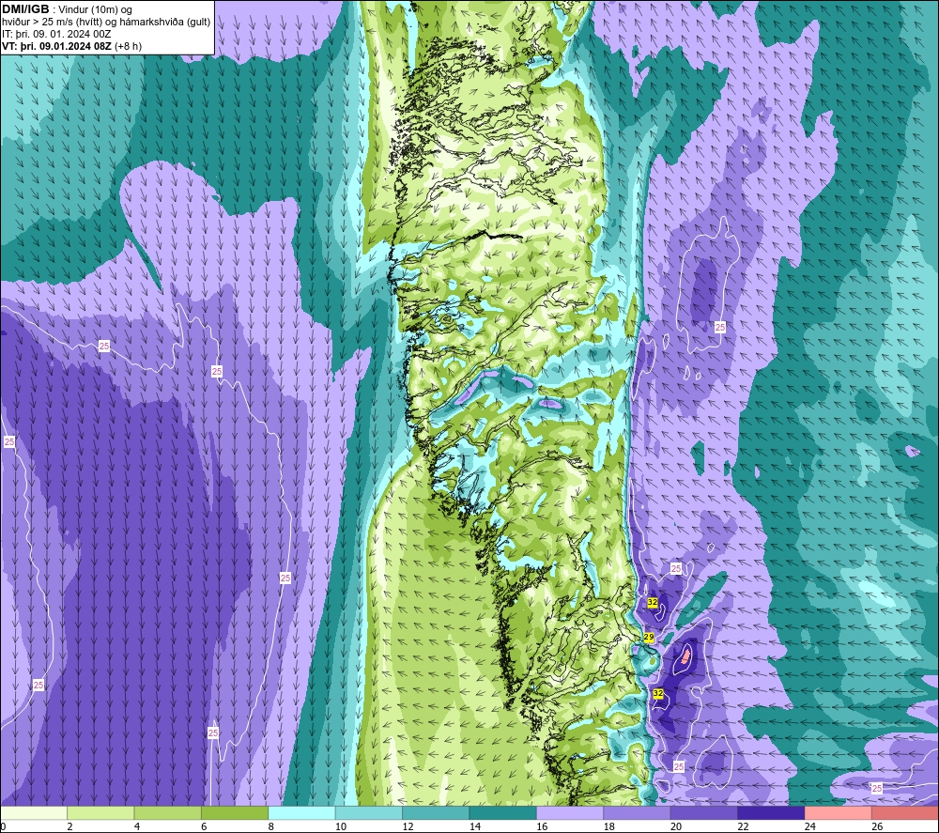Click the legend scale value "4"
The image size is (939, 833).
click(x=137, y=826)
